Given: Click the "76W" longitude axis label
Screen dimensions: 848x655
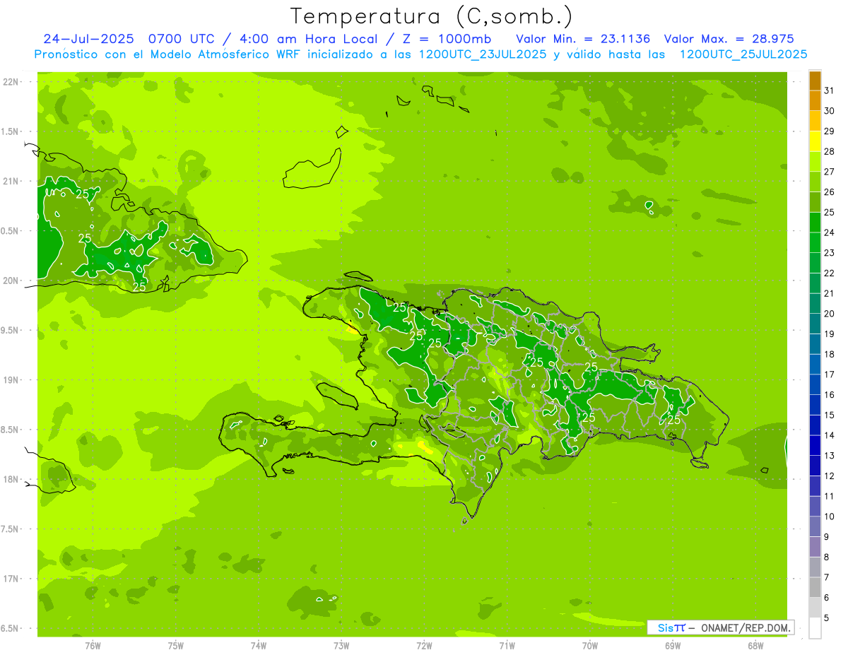Looking at the screenshot, I should click(x=93, y=645).
